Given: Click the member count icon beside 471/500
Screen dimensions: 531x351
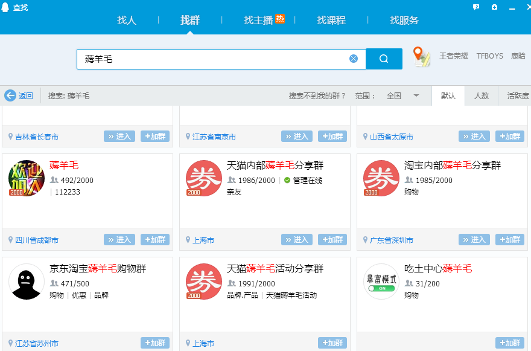Looking at the screenshot, I should [x=54, y=283].
